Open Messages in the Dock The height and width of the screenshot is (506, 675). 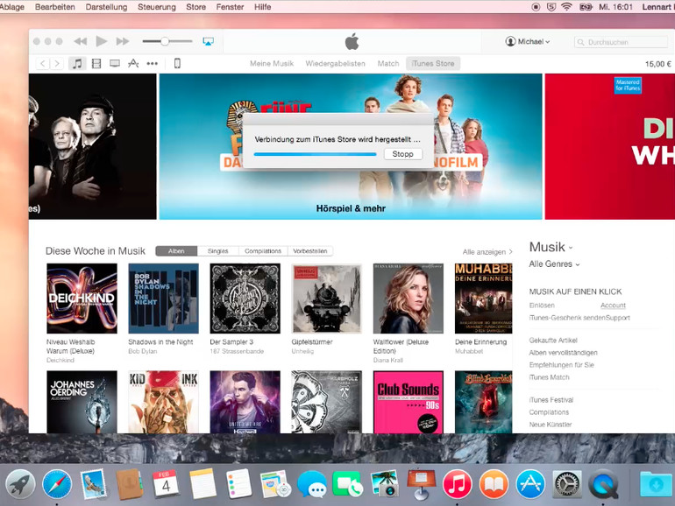[312, 484]
